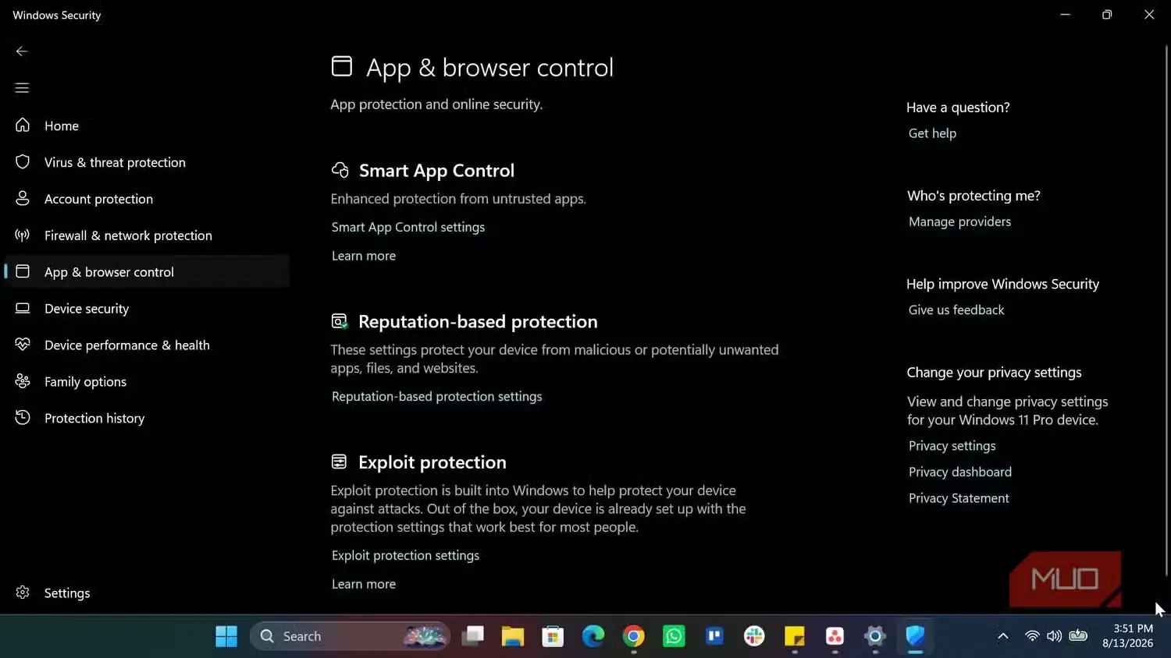Image resolution: width=1171 pixels, height=658 pixels.
Task: Click the Smart App Control cloud icon
Action: 340,170
